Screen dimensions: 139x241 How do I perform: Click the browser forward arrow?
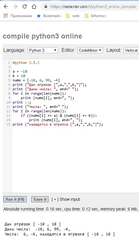click(x=15, y=6)
